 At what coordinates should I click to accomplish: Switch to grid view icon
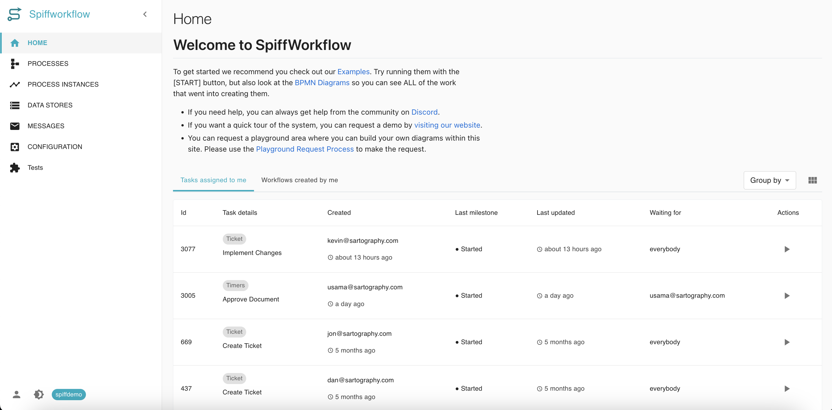click(813, 180)
